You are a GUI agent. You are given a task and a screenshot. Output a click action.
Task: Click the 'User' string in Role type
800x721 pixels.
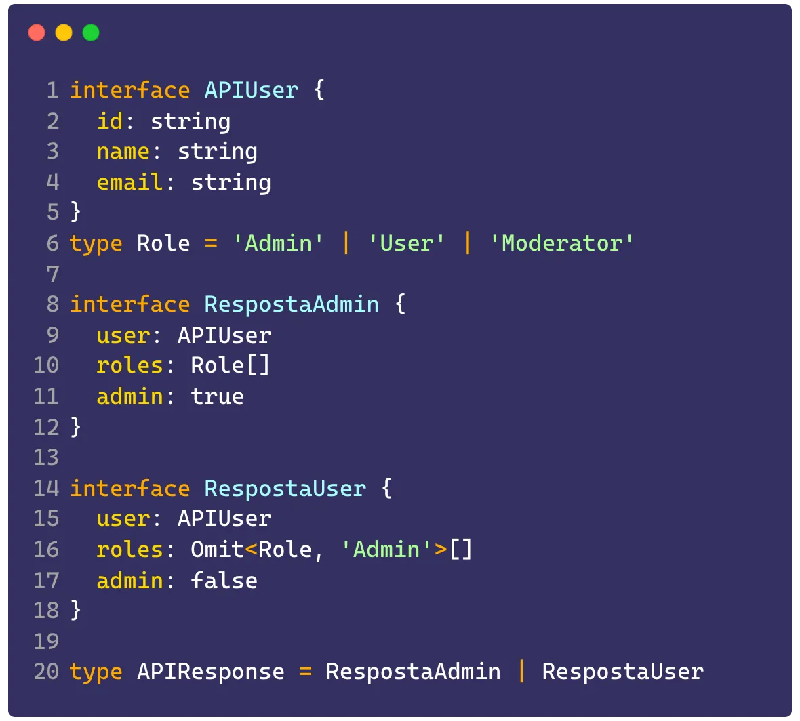(406, 243)
